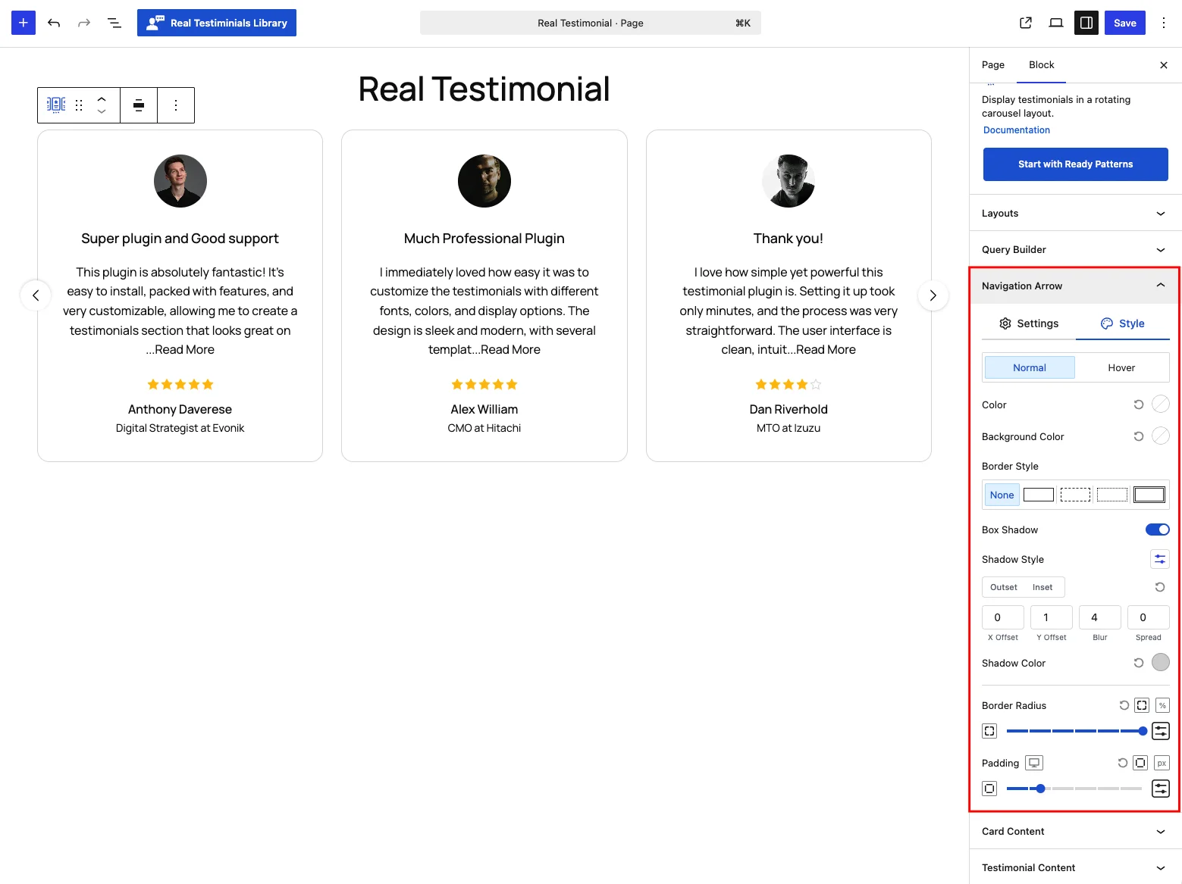Open custom Border Radius value settings
Image resolution: width=1182 pixels, height=884 pixels.
point(1161,731)
